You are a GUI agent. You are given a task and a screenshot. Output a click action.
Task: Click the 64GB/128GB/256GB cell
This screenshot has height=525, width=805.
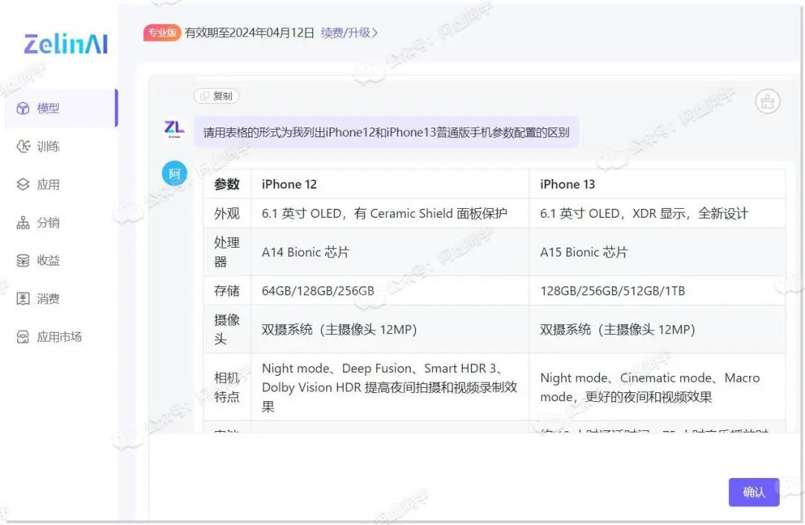(390, 291)
